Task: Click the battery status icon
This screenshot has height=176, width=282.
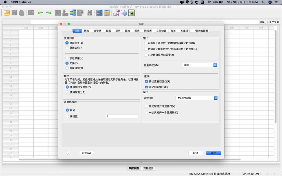Action: (221, 2)
